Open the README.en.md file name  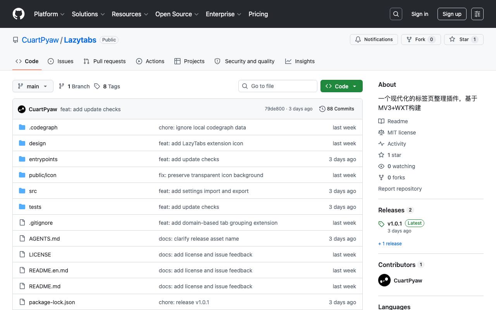(x=48, y=270)
